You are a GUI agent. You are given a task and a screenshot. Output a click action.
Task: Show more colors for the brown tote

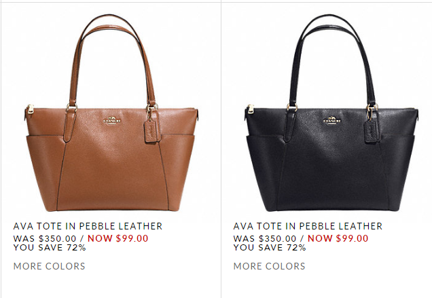click(50, 266)
